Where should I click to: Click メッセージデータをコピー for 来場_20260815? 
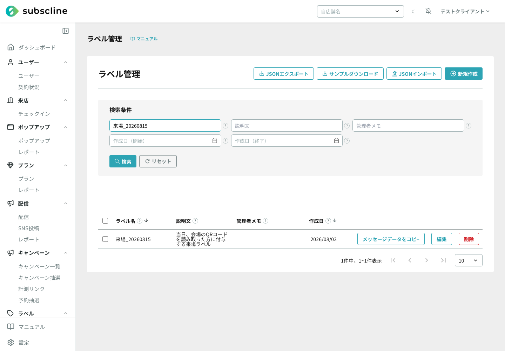click(391, 239)
